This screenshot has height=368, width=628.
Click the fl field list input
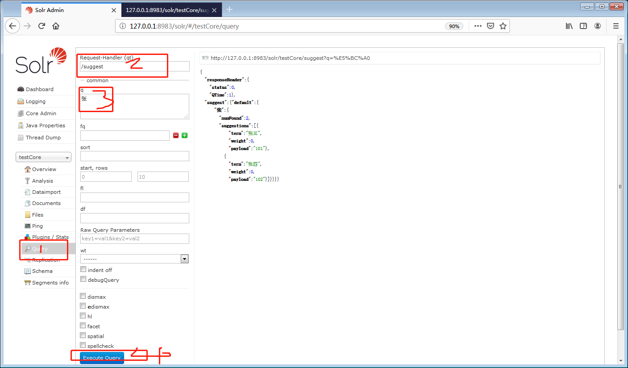click(134, 197)
